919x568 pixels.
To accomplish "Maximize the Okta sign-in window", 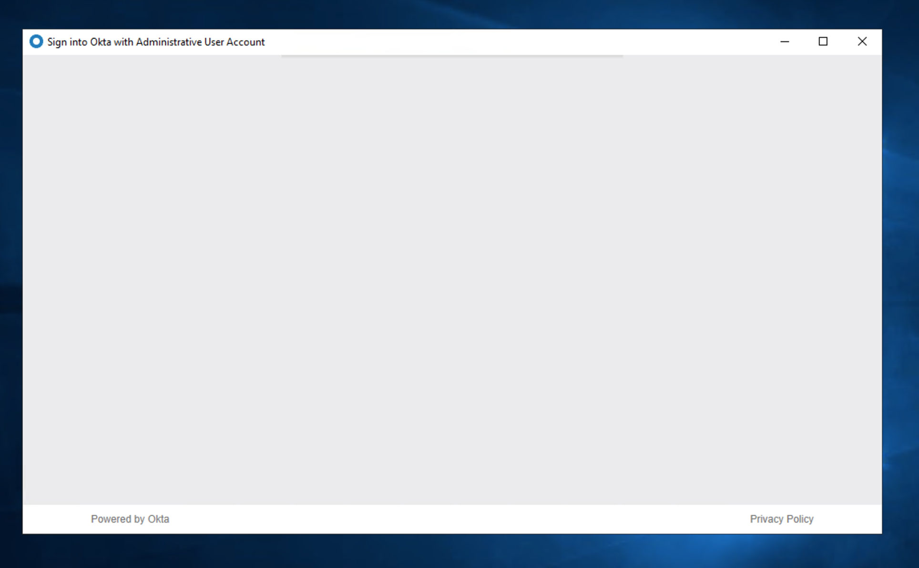I will tap(823, 41).
